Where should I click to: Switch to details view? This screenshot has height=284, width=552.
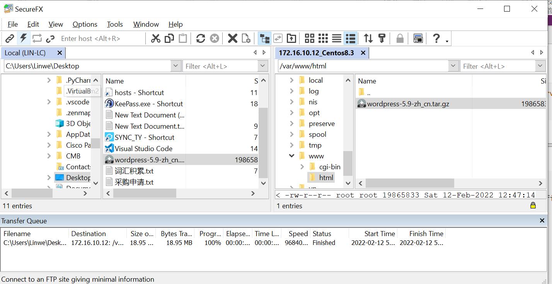(x=350, y=38)
